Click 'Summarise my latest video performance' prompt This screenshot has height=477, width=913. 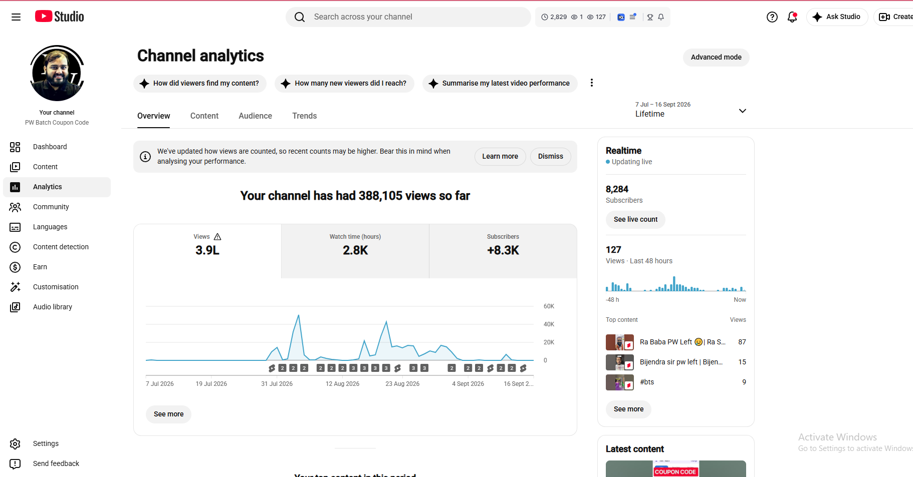tap(500, 83)
